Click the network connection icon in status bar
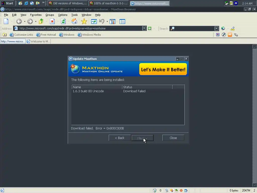 coord(167,190)
